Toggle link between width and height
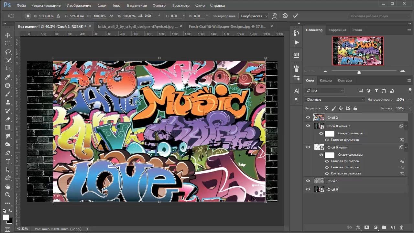Screen dimensions: 414x233 [x=112, y=16]
